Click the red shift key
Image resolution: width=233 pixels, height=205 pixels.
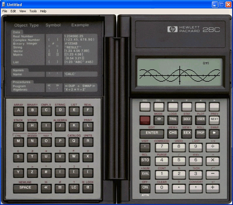tap(145, 120)
